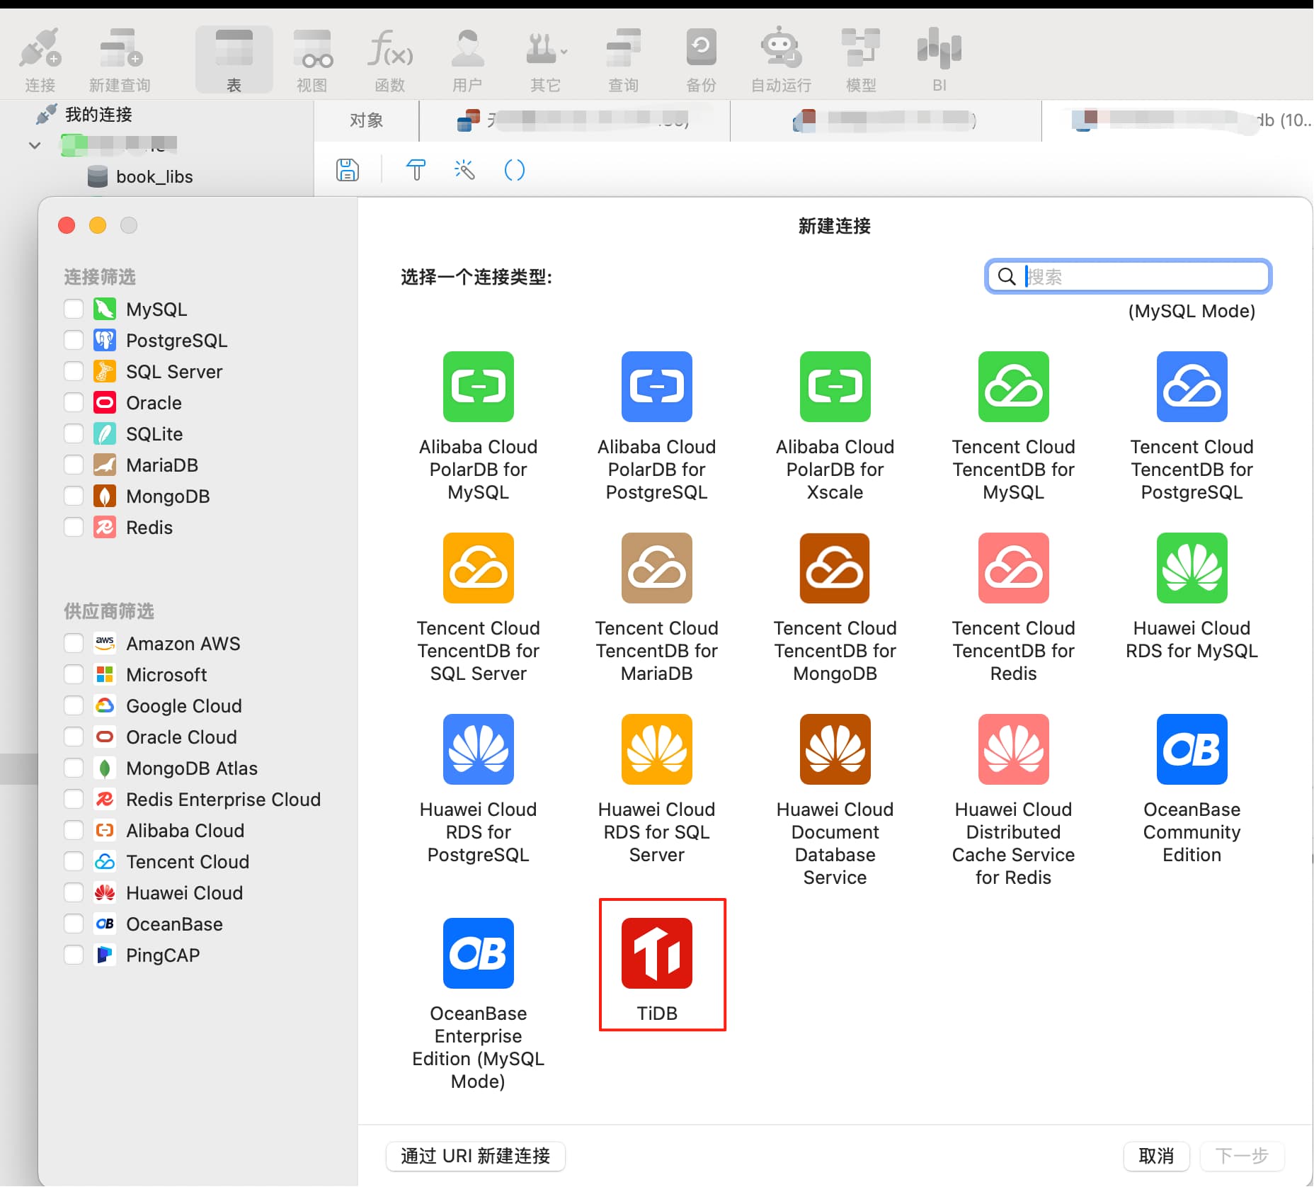Enable the MongoDB filter checkbox
The image size is (1314, 1187).
tap(74, 496)
